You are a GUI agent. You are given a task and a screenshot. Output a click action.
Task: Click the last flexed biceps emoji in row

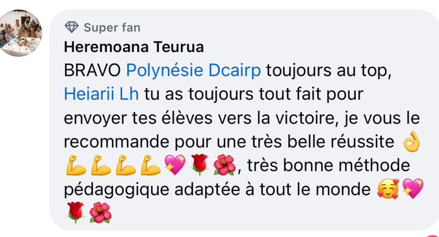(x=150, y=165)
